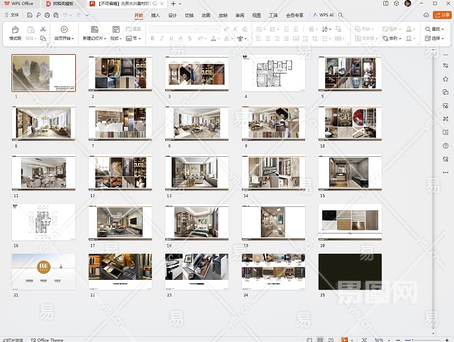Select slide 16 floor plan thumbnail
This screenshot has width=454, height=342.
click(43, 222)
